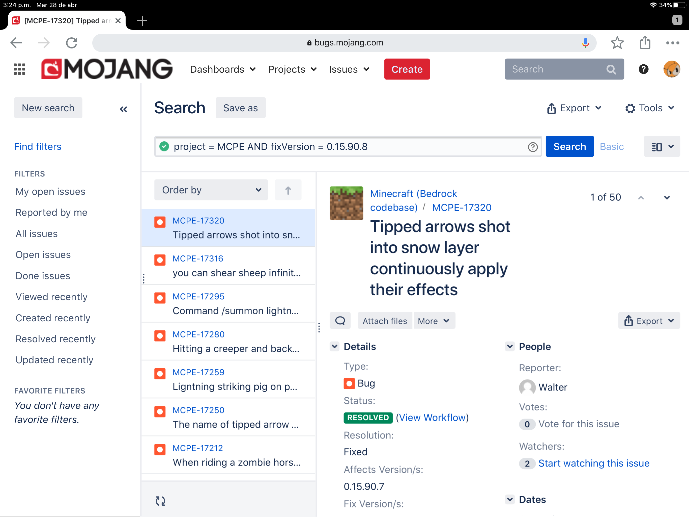This screenshot has width=689, height=517.
Task: Collapse the Details section
Action: [334, 346]
